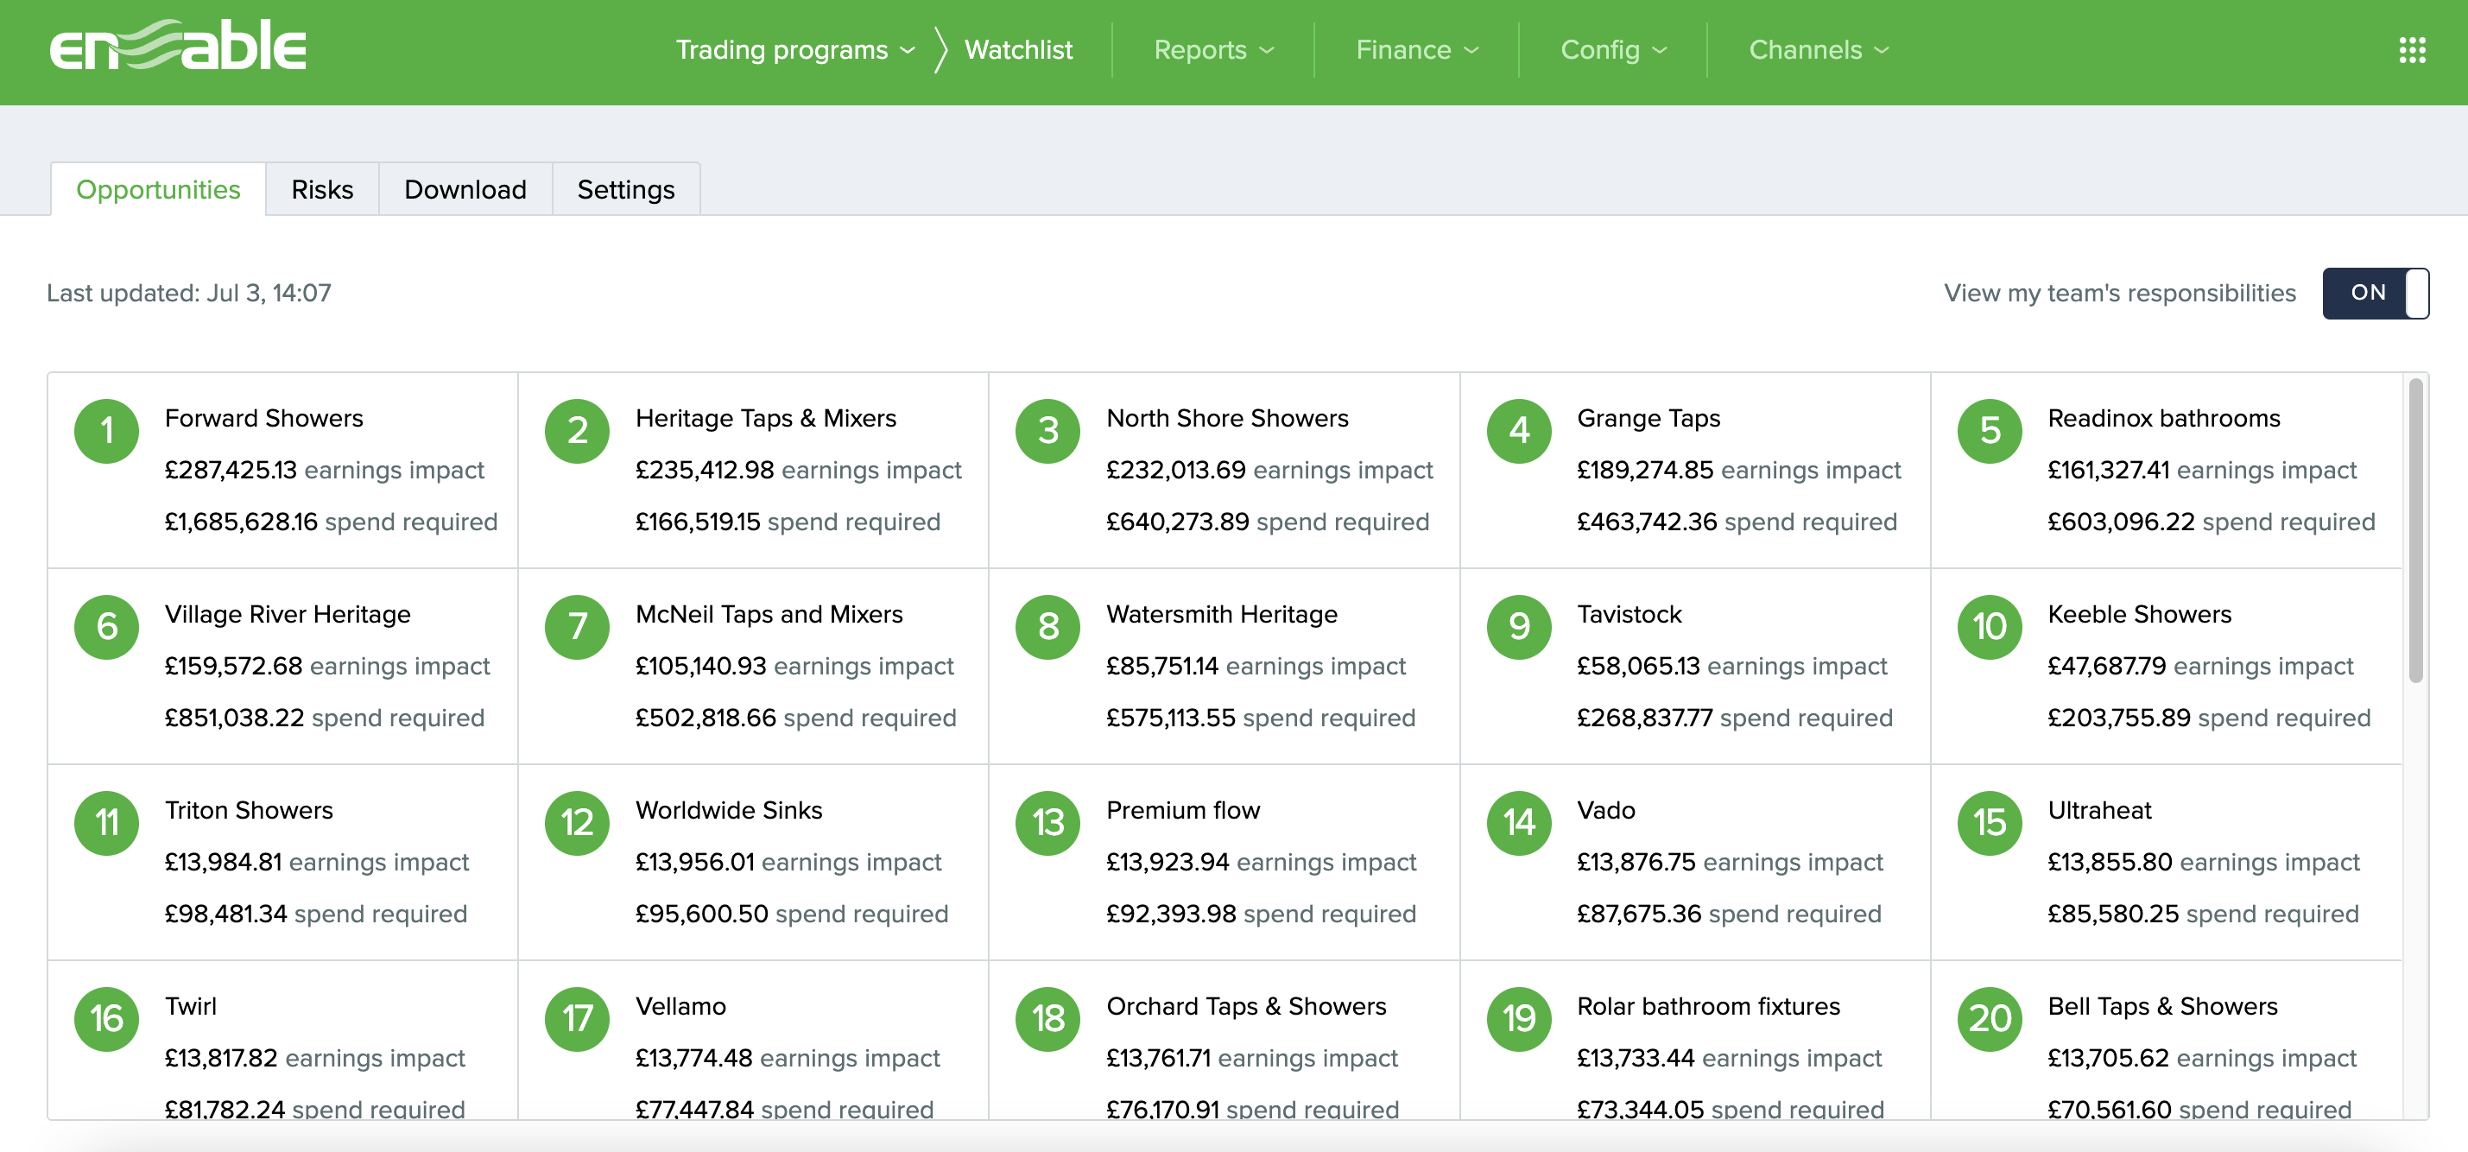
Task: Expand the Channels dropdown menu
Action: click(x=1819, y=50)
